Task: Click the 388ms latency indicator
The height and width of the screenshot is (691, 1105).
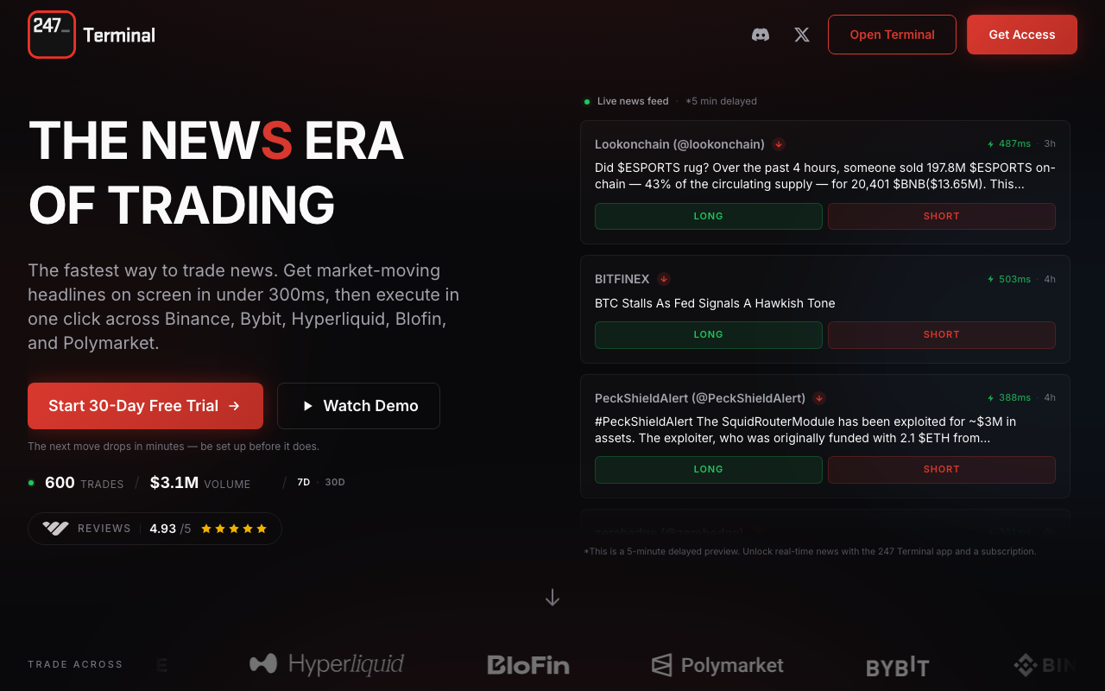Action: point(1009,398)
